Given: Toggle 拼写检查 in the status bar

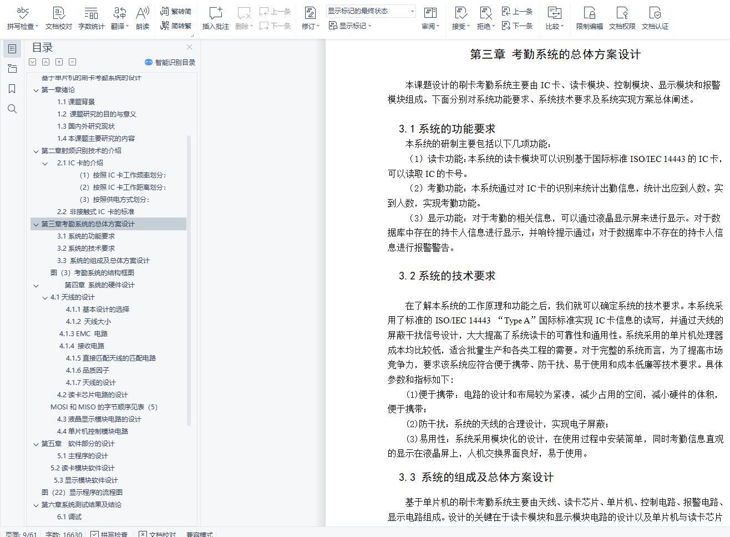Looking at the screenshot, I should pyautogui.click(x=110, y=534).
